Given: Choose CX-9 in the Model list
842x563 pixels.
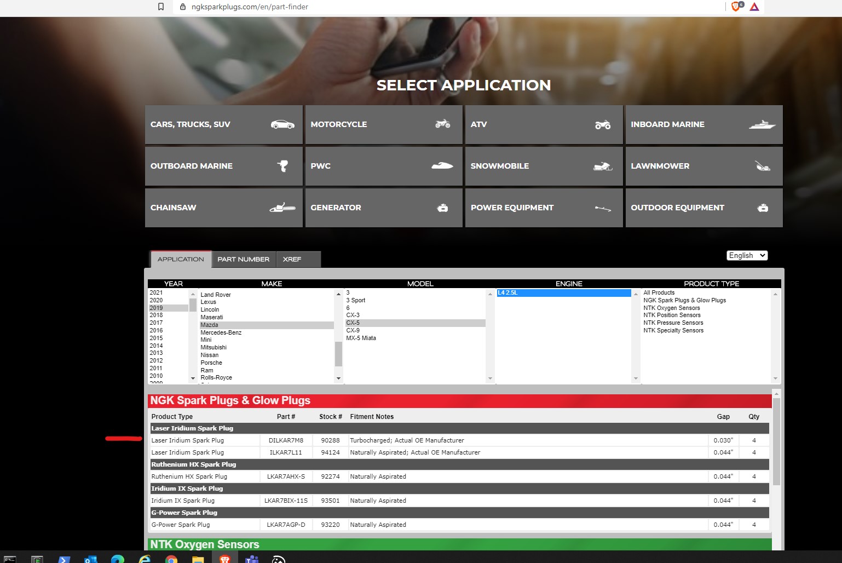Looking at the screenshot, I should click(353, 330).
